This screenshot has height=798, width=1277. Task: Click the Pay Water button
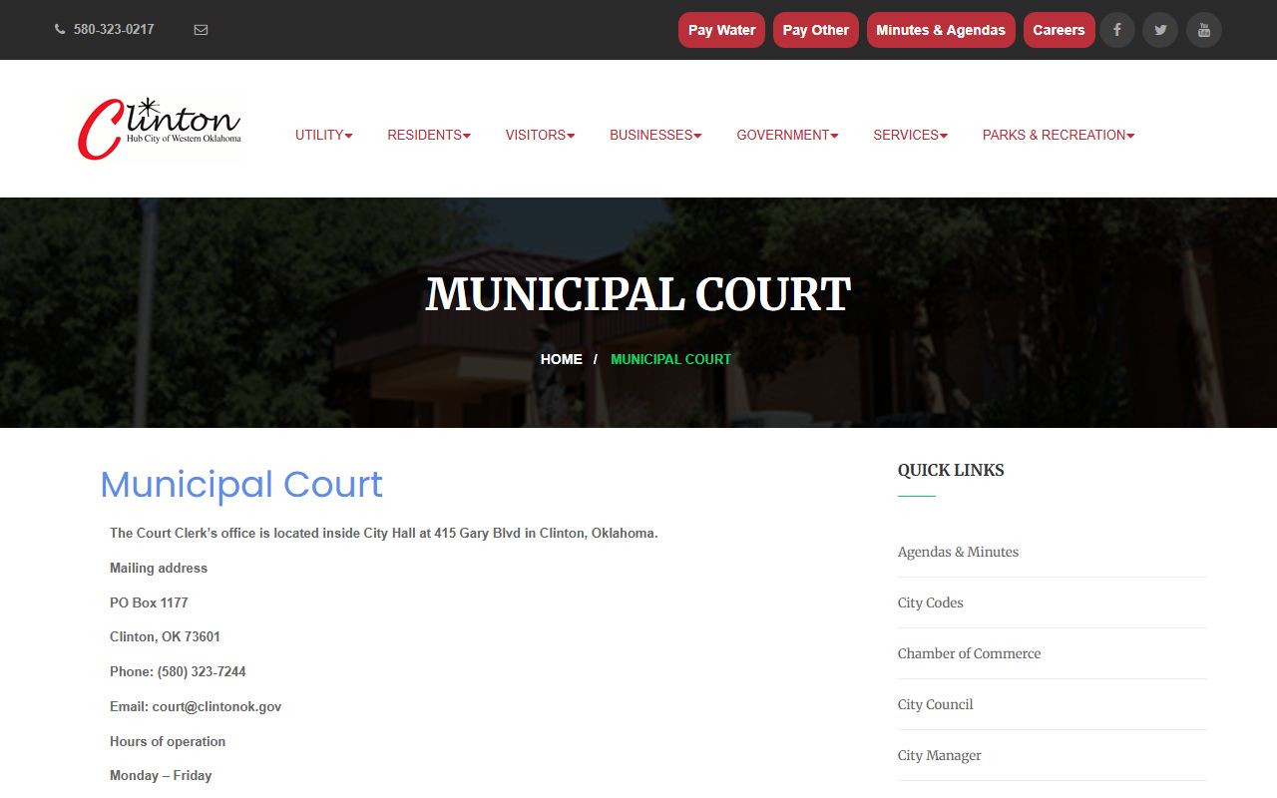coord(721,30)
